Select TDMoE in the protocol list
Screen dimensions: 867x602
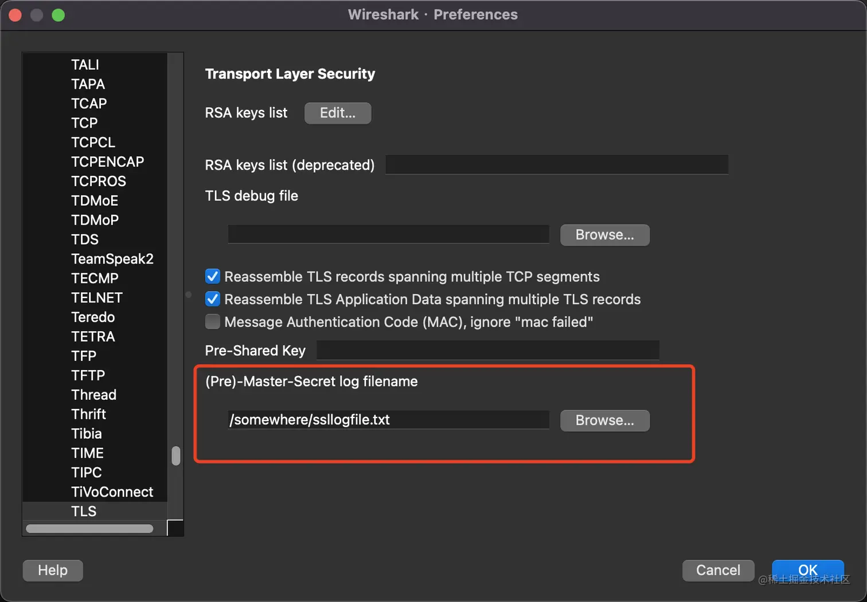[x=95, y=201]
